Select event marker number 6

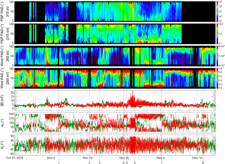click(x=135, y=162)
